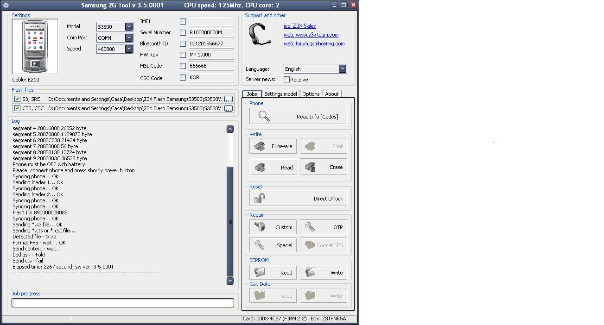604x325 pixels.
Task: Click the Job progress bar
Action: coord(123,303)
